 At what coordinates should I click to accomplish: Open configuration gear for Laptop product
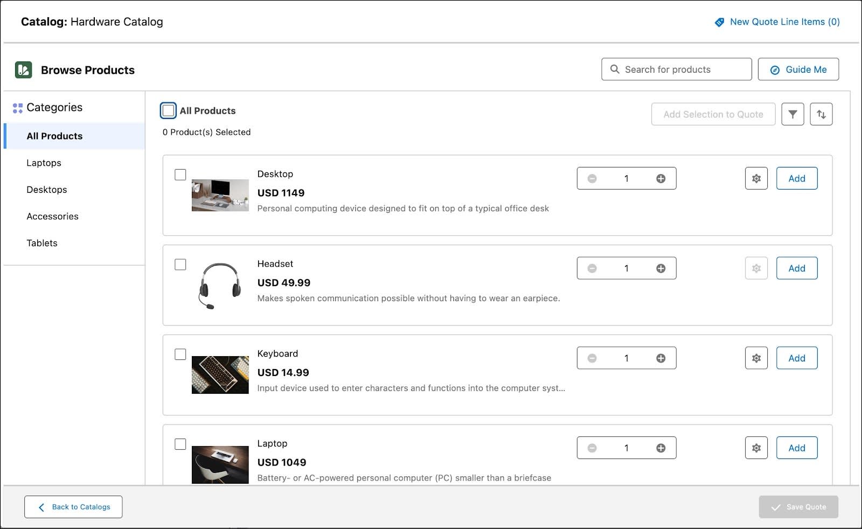click(756, 448)
